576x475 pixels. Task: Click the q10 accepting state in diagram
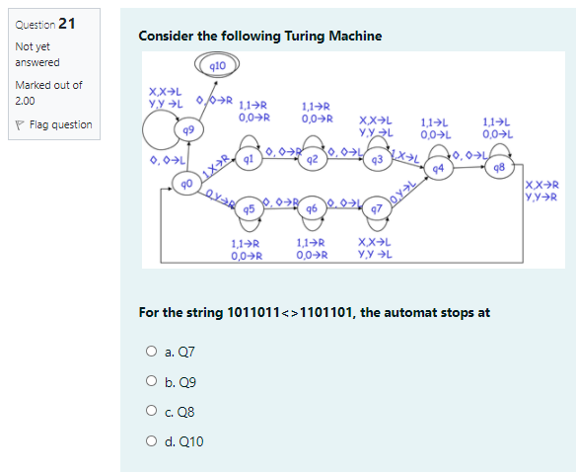(217, 65)
